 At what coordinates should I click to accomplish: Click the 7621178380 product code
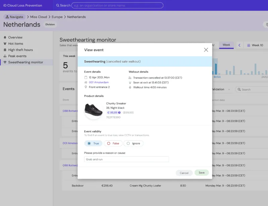click(113, 117)
